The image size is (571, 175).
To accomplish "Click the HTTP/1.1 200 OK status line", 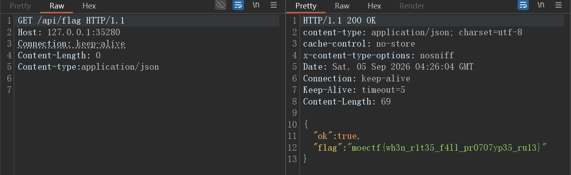I will (340, 21).
